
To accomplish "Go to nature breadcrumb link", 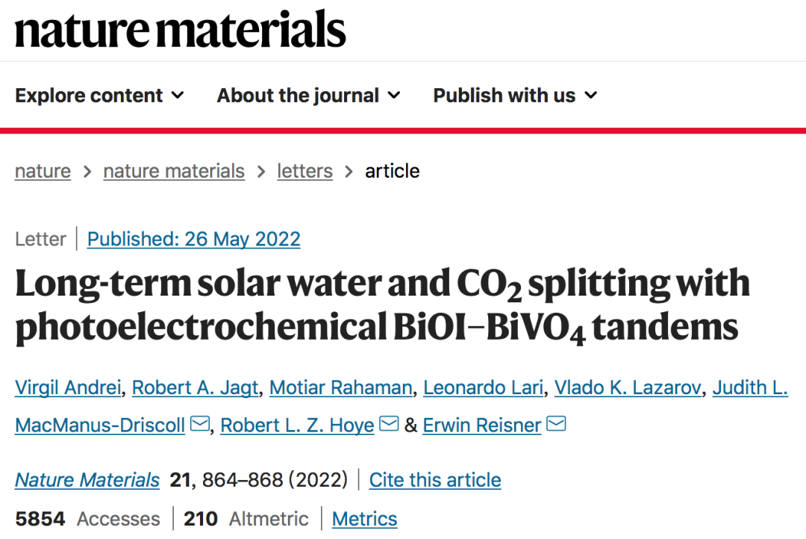I will [43, 171].
